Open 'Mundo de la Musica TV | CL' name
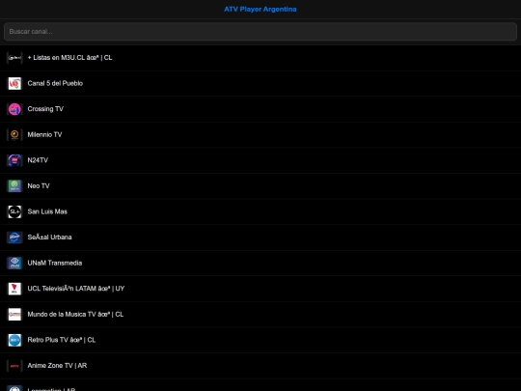Screen dimensions: 521x391 75,314
